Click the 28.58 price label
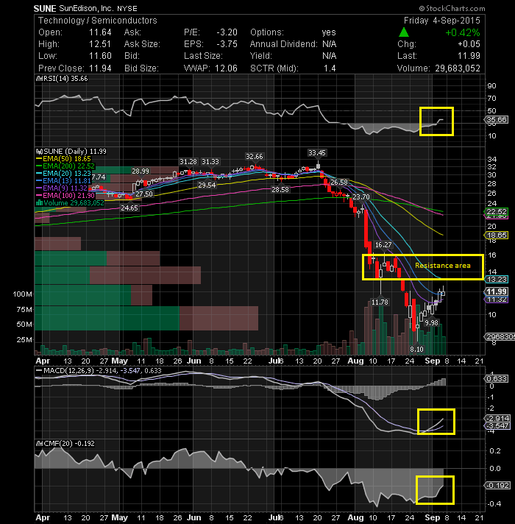The image size is (515, 524). click(x=280, y=189)
